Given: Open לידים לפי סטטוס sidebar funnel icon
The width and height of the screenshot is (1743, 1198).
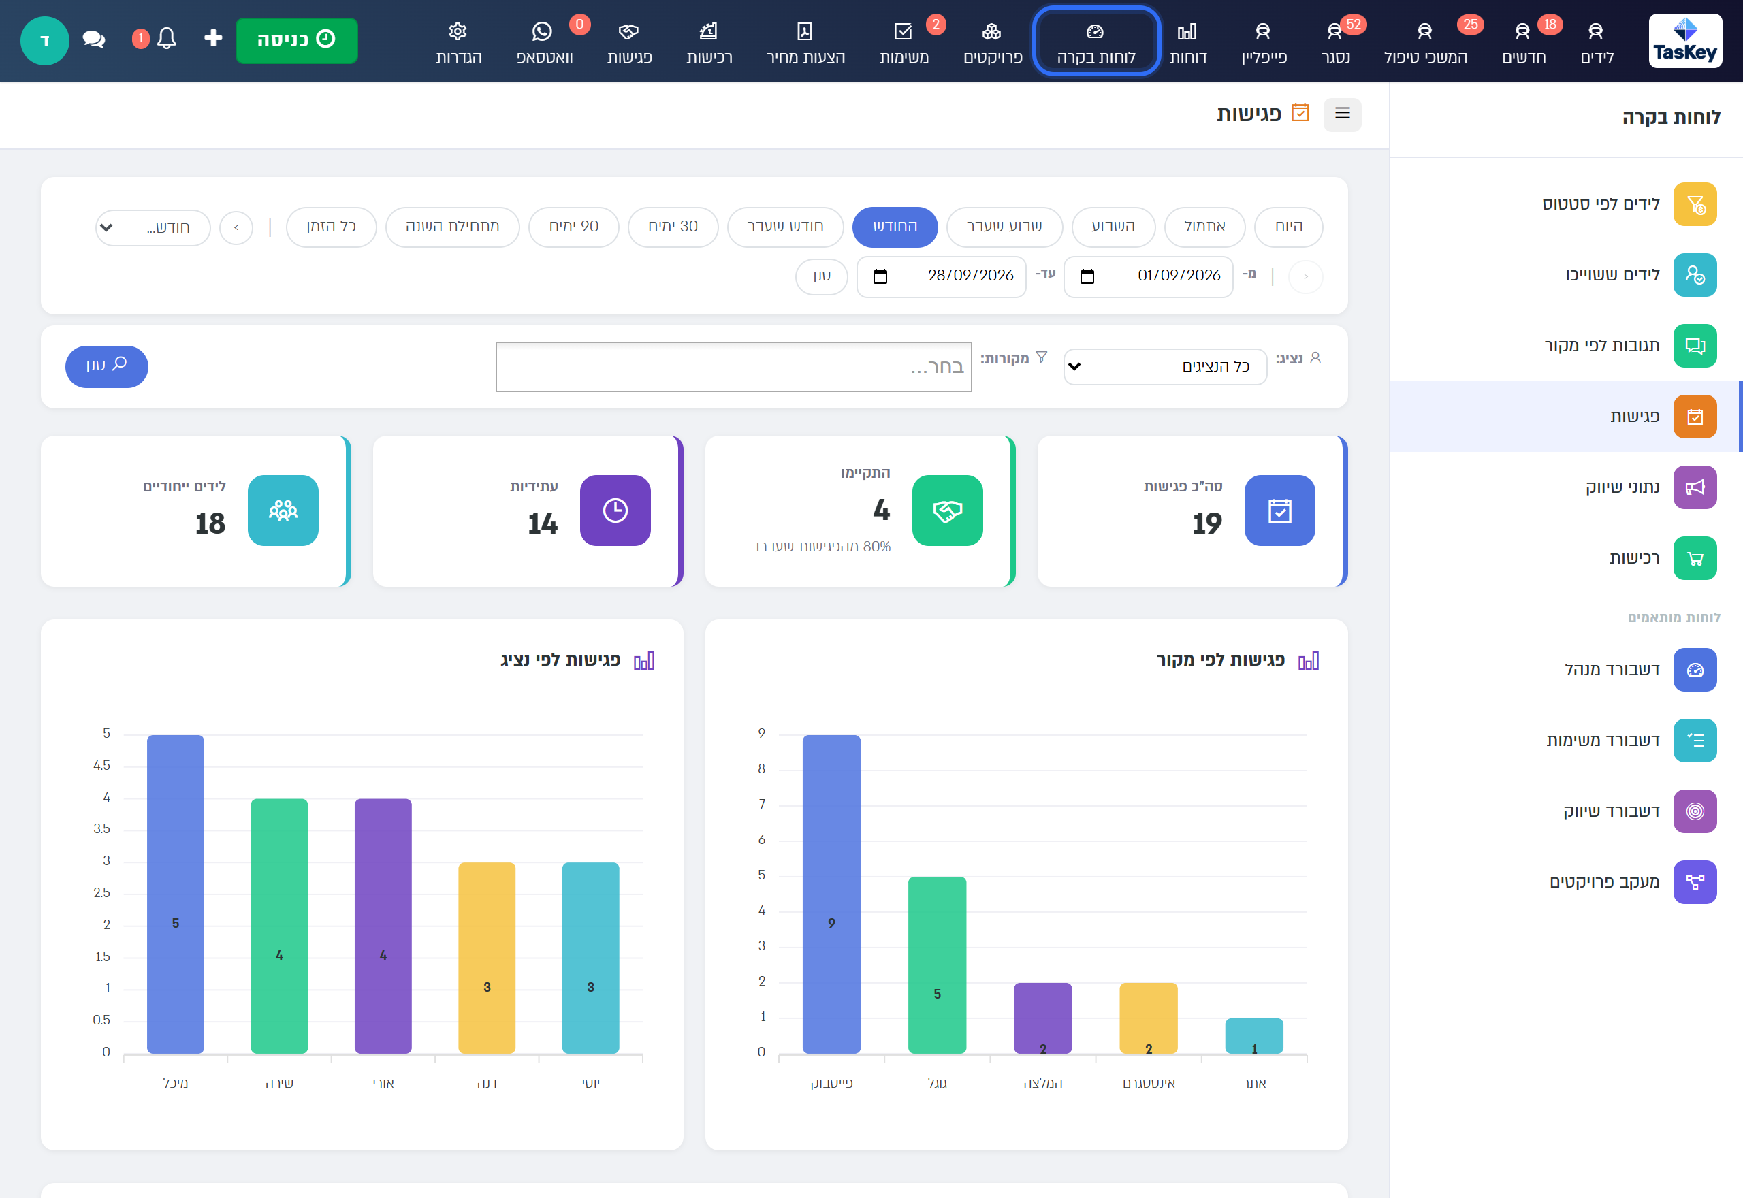Looking at the screenshot, I should coord(1695,204).
